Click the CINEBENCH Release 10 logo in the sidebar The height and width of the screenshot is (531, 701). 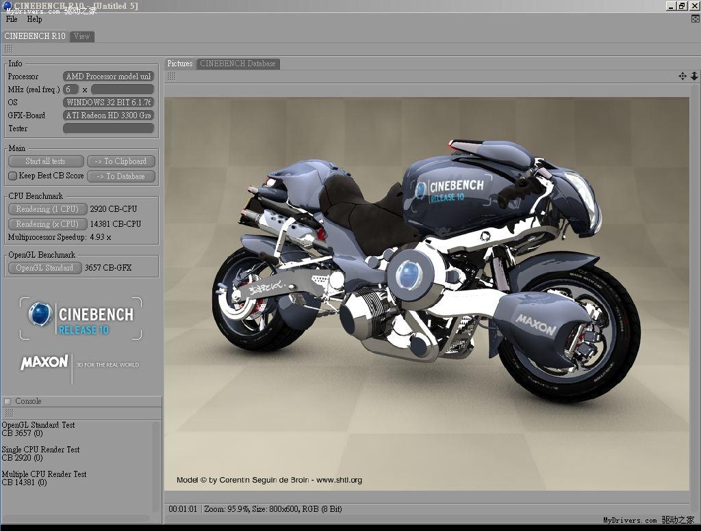click(81, 318)
